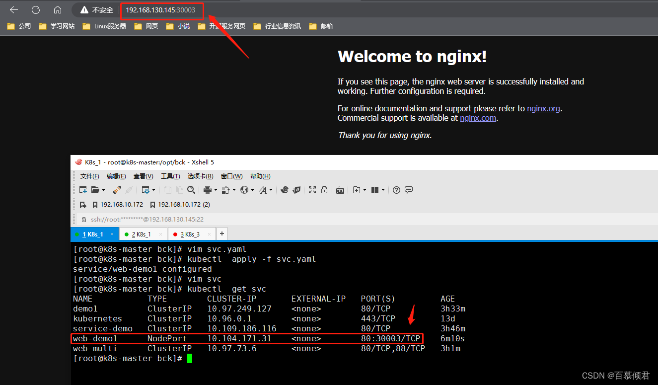The width and height of the screenshot is (658, 385).
Task: Expand globe encoding dropdown arrow
Action: (x=252, y=190)
